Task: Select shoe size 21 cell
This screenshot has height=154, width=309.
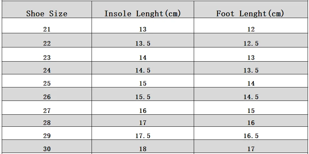Action: point(47,29)
